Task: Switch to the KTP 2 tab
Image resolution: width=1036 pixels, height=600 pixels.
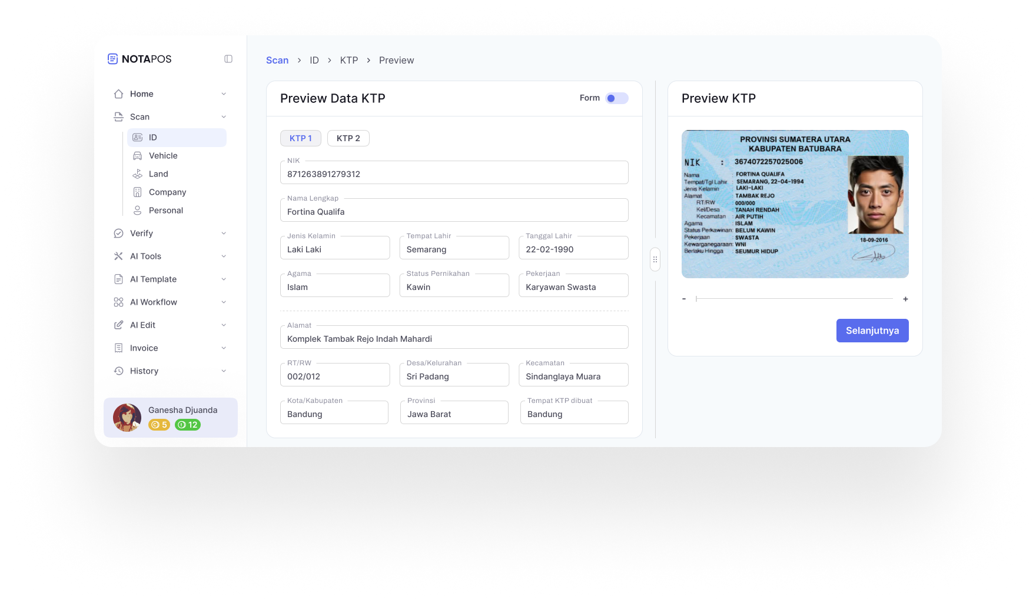Action: (348, 138)
